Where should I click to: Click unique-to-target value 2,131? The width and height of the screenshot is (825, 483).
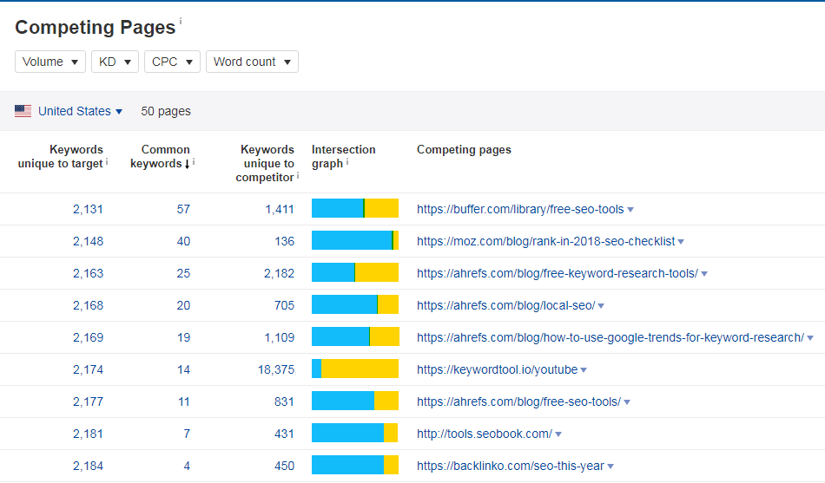(x=88, y=209)
